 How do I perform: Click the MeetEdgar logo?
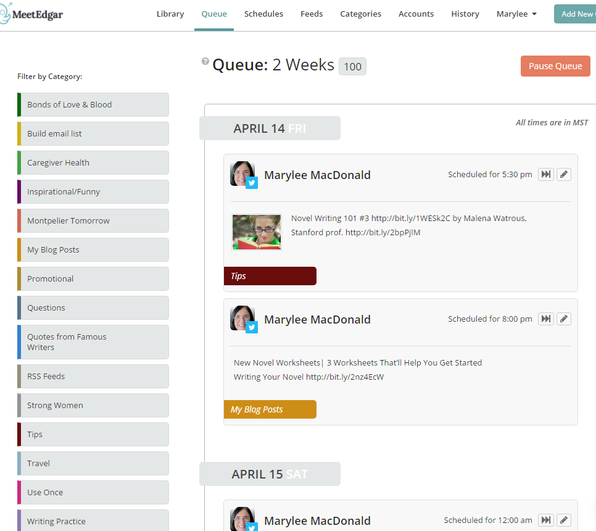31,14
